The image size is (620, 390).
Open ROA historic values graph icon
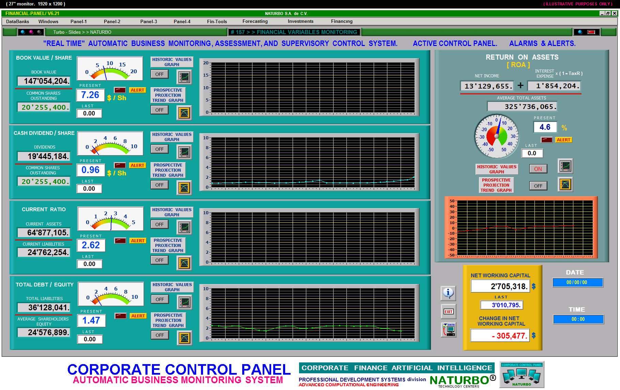(565, 166)
